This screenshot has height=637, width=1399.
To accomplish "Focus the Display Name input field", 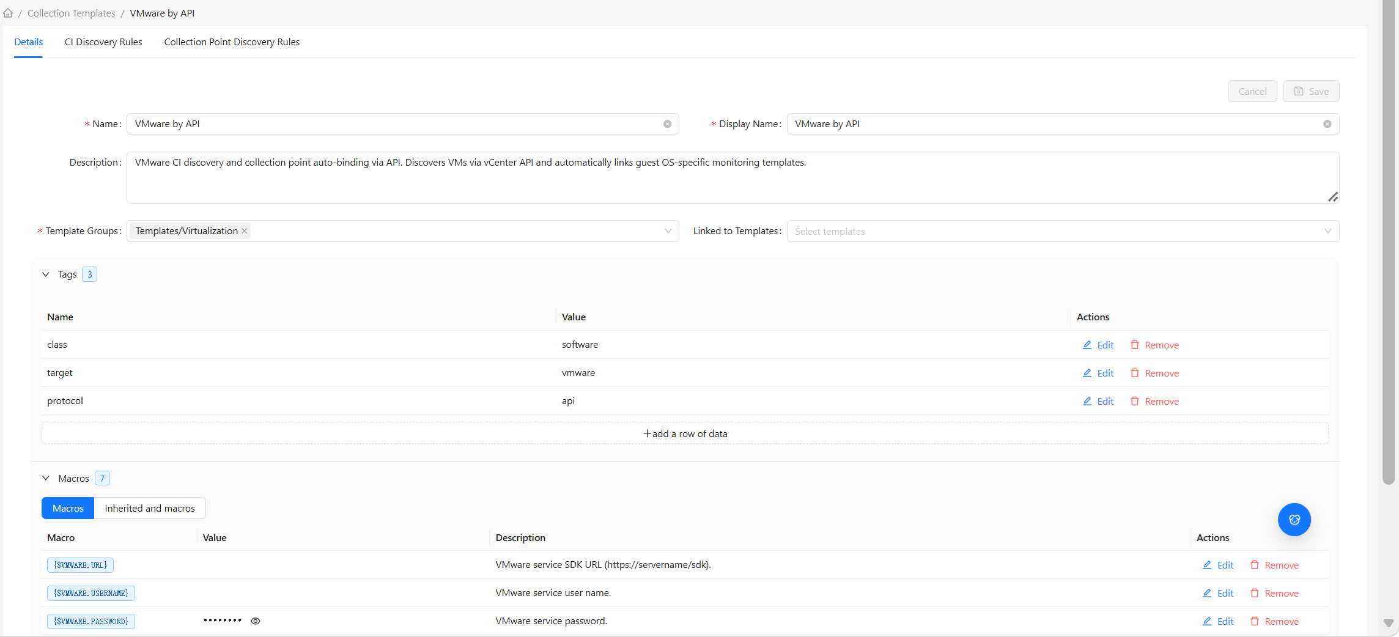I will (1063, 124).
